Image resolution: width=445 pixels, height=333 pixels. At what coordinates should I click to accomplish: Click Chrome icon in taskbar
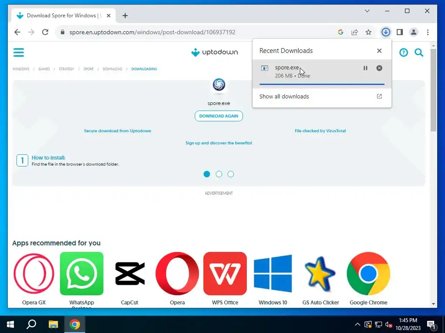[75, 324]
